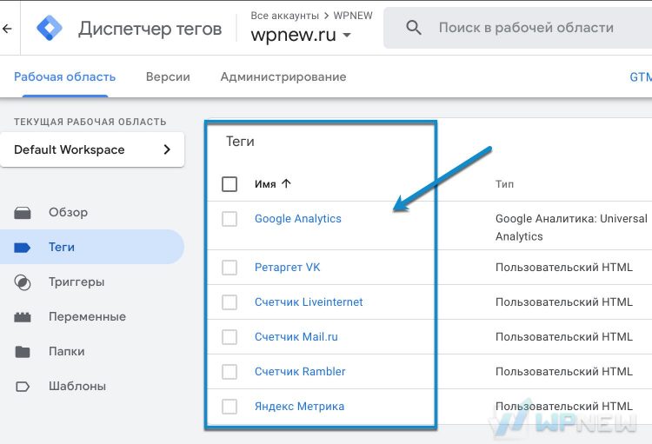This screenshot has width=652, height=444.
Task: Click the Папки folder icon
Action: pyautogui.click(x=23, y=352)
